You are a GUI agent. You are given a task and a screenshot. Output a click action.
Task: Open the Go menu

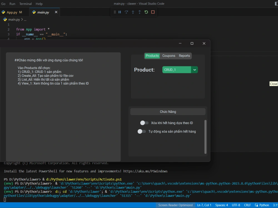[x=3, y=4]
